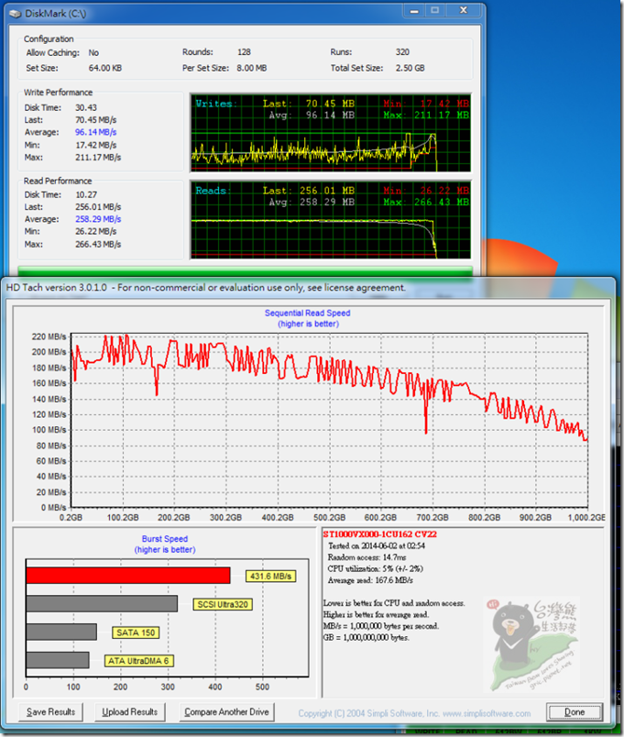
Task: Click the red 431.6 MB/s burst bar
Action: [128, 576]
